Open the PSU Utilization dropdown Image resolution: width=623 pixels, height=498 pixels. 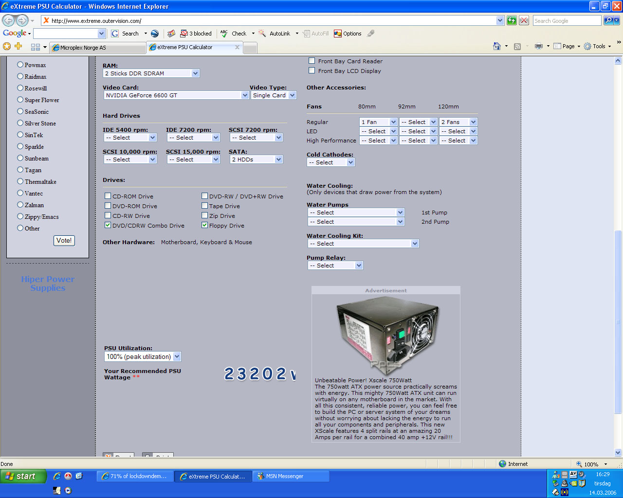pos(143,356)
